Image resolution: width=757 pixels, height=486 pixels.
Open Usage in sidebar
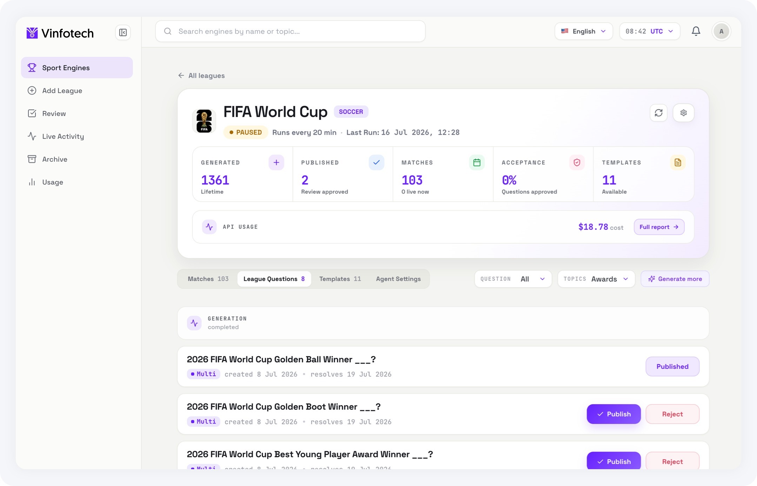click(77, 182)
